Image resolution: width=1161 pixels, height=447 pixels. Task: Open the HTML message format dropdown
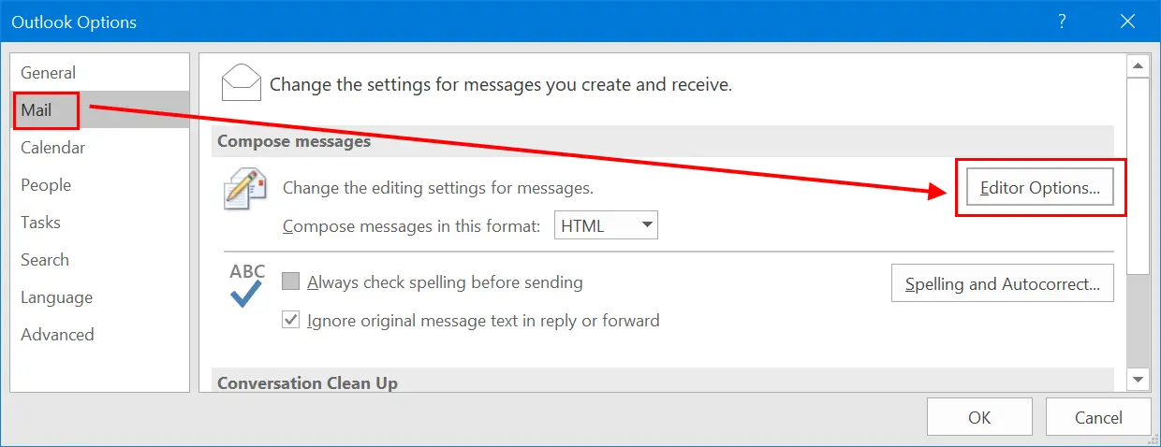[607, 225]
